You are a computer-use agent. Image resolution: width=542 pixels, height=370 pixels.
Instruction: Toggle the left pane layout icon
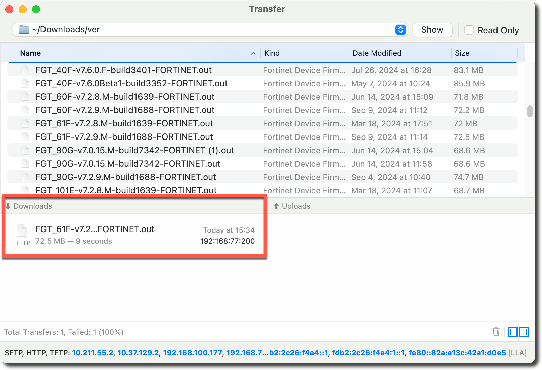coord(512,332)
